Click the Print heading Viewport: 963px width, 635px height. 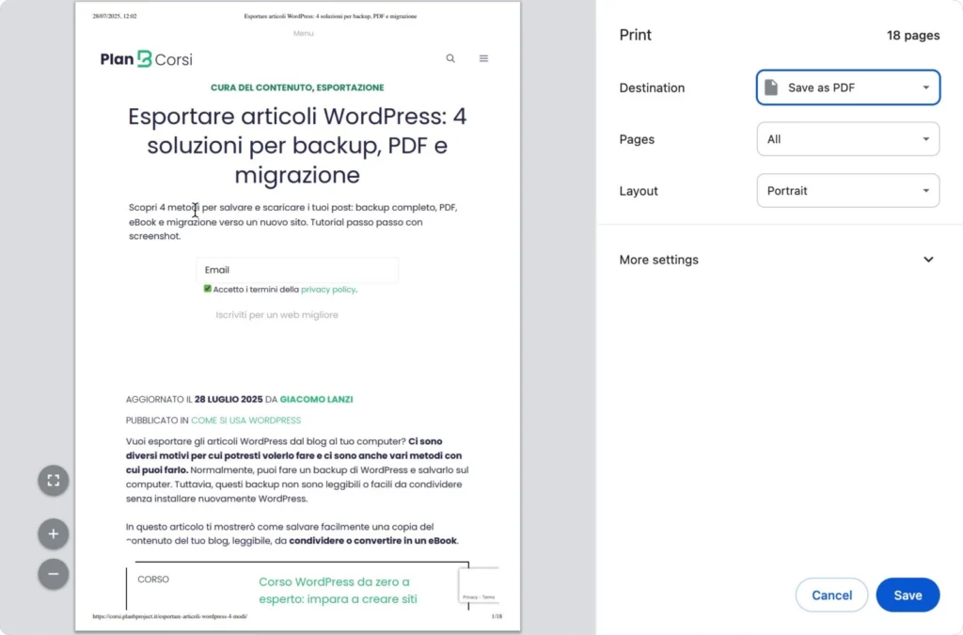click(635, 35)
